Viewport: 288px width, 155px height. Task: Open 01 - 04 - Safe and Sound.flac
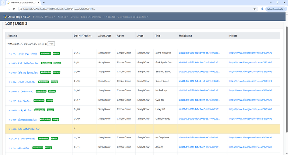pos(23,73)
